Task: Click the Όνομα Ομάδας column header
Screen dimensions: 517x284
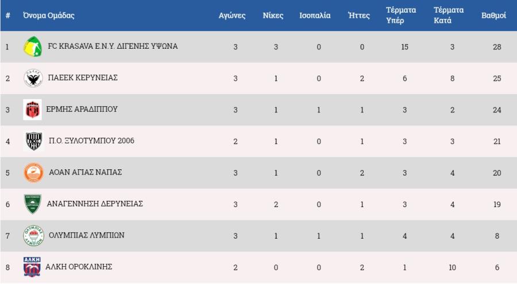Action: coord(49,15)
